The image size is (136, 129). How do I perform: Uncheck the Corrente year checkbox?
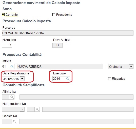pos(3,15)
